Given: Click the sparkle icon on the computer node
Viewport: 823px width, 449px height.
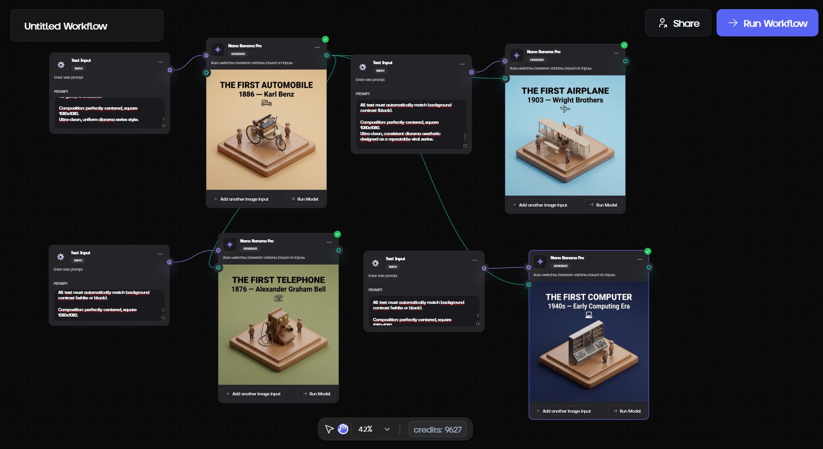Looking at the screenshot, I should pos(540,262).
